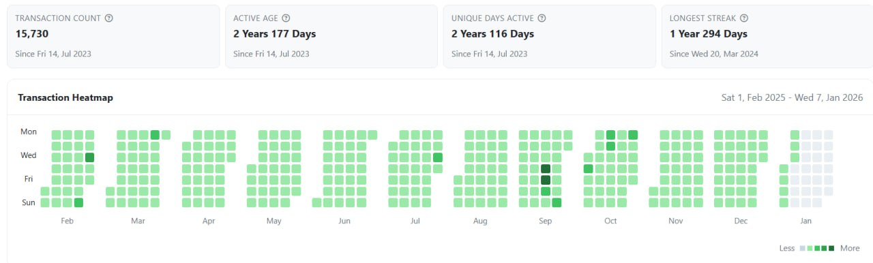Click the help icon beside Active Age
The height and width of the screenshot is (263, 873).
click(x=286, y=18)
